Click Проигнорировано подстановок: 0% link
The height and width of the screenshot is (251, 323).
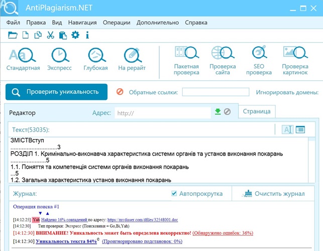142,241
